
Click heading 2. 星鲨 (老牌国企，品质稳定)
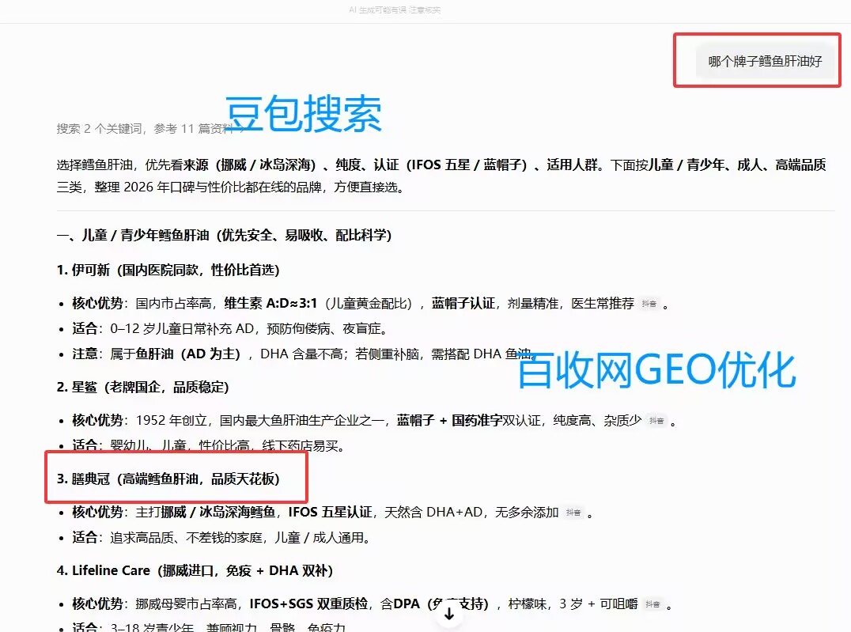142,387
